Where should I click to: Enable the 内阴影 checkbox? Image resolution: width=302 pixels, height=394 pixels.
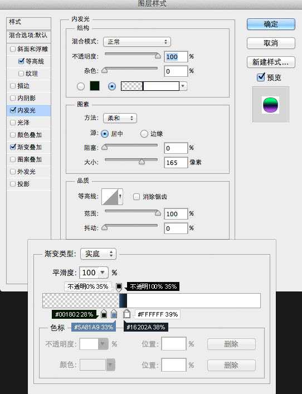pyautogui.click(x=13, y=98)
